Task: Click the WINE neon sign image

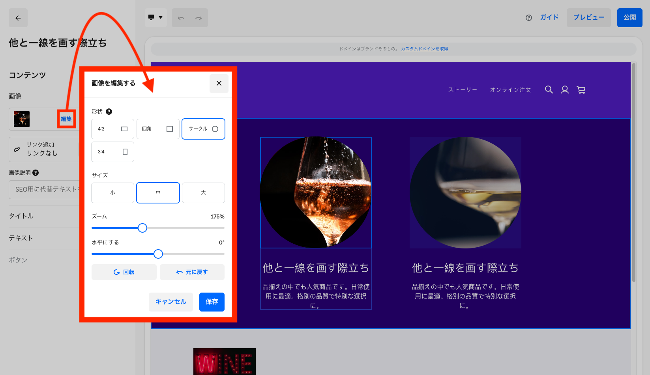Action: (225, 362)
